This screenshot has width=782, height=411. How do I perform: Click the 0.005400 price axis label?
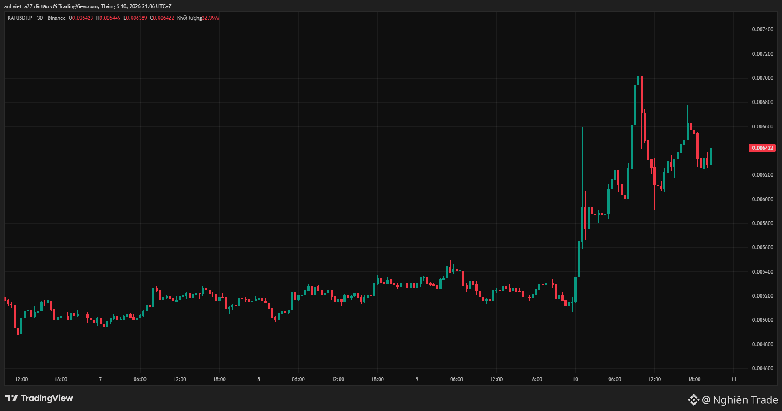click(x=763, y=272)
